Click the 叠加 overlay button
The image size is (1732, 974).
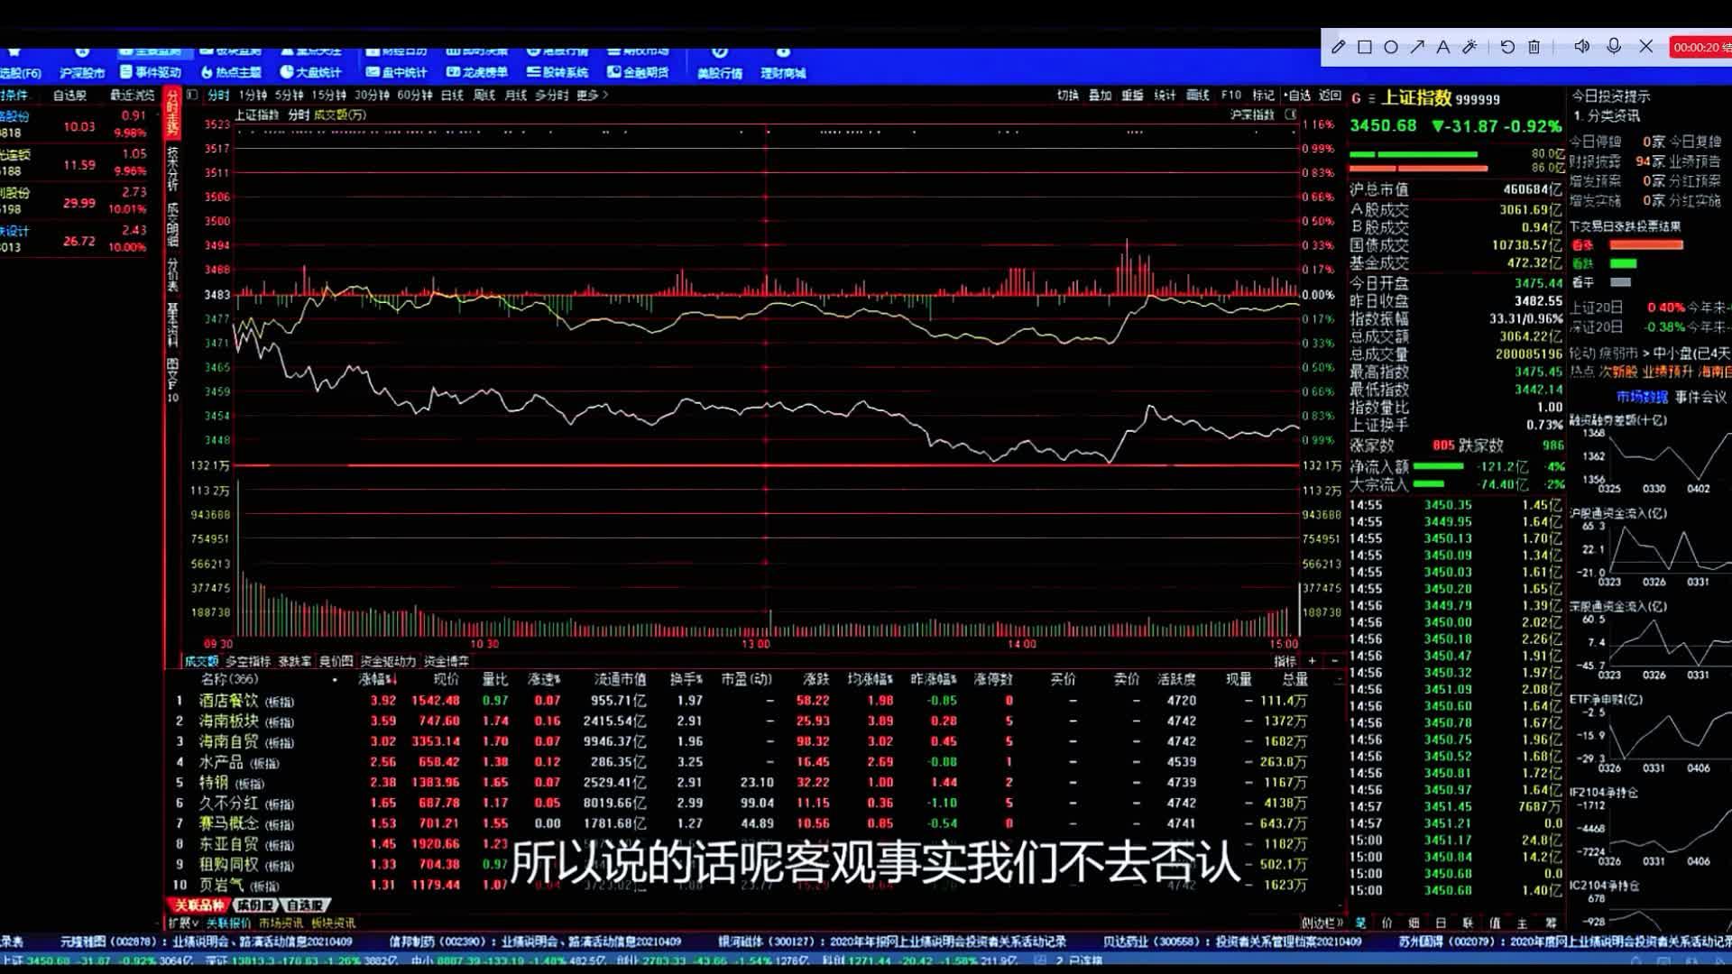click(1100, 95)
